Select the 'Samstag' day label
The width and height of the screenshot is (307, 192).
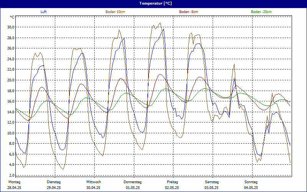click(212, 182)
